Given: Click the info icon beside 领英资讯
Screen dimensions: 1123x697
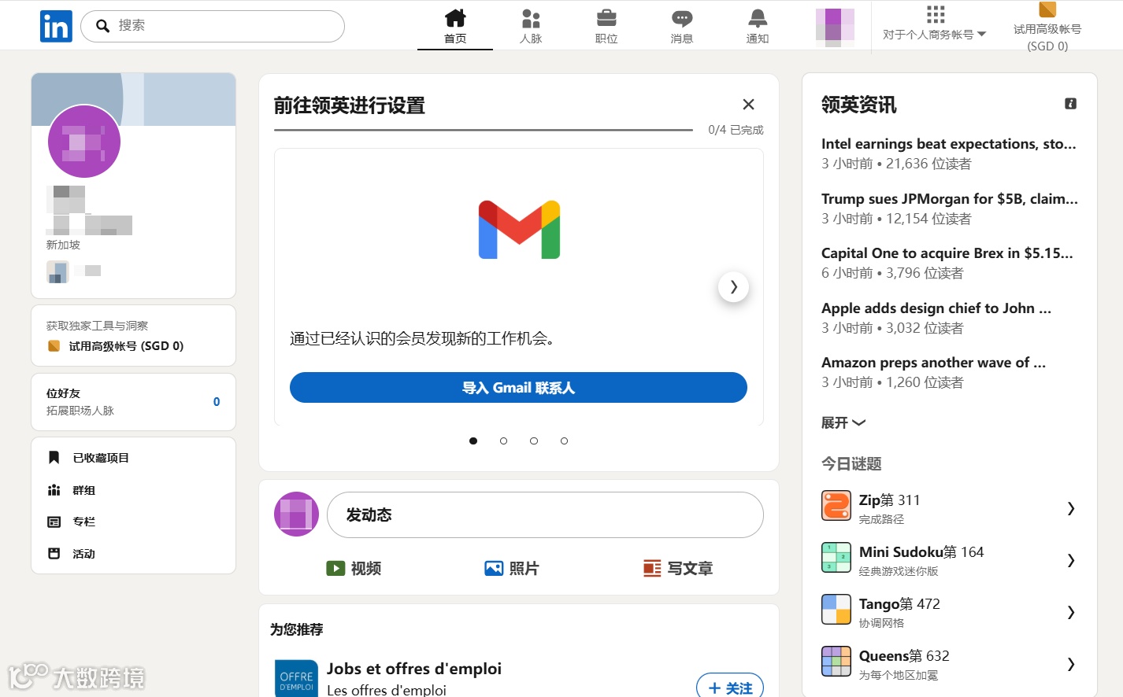Looking at the screenshot, I should [1071, 104].
